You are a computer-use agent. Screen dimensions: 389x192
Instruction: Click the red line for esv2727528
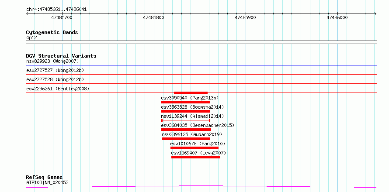click(x=201, y=84)
